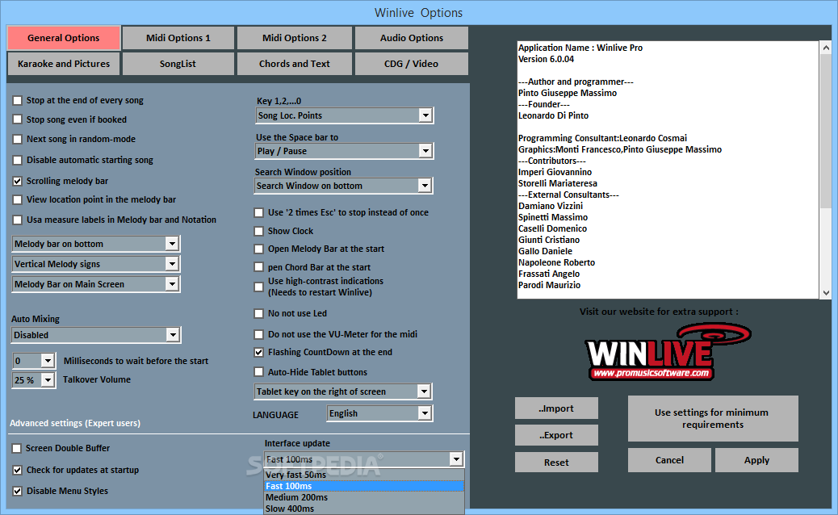Choose Medium 200ms option
This screenshot has width=838, height=515.
[364, 497]
